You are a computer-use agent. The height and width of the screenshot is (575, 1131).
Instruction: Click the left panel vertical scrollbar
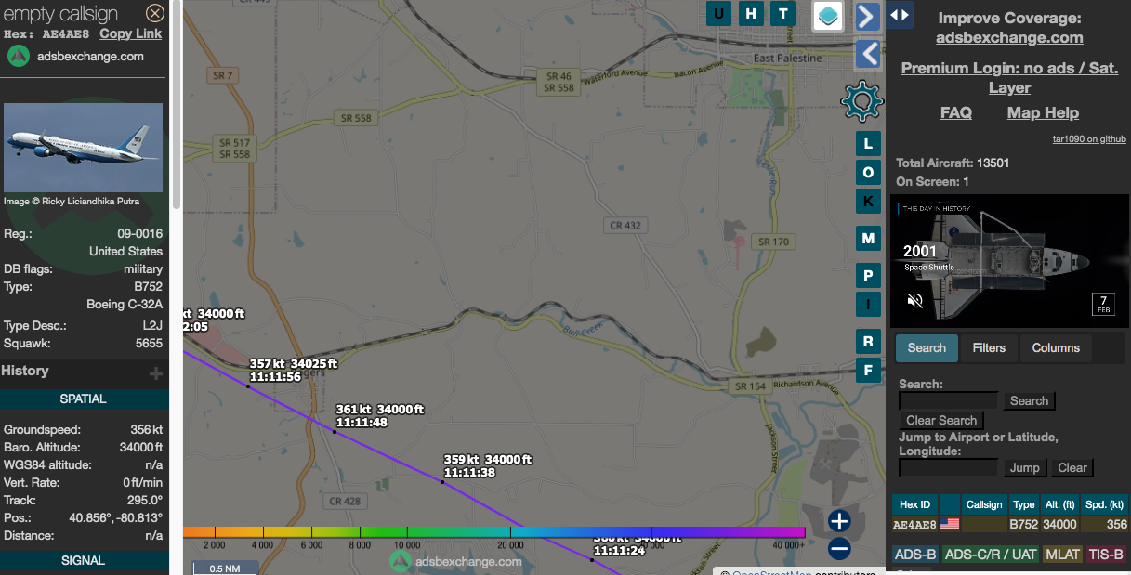pos(176,104)
